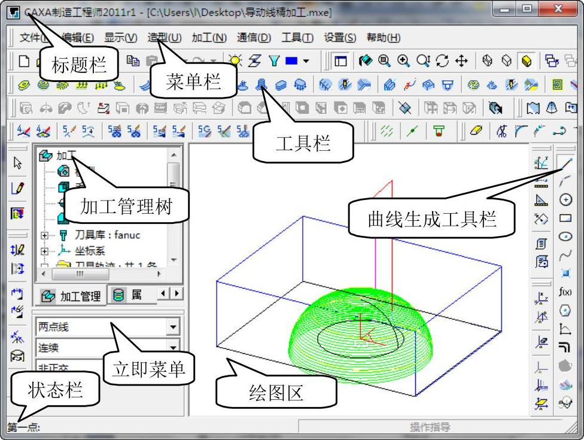Screen dimensions: 584x440
Task: Switch to the 属性 tab beside 加工管理
Action: (132, 295)
